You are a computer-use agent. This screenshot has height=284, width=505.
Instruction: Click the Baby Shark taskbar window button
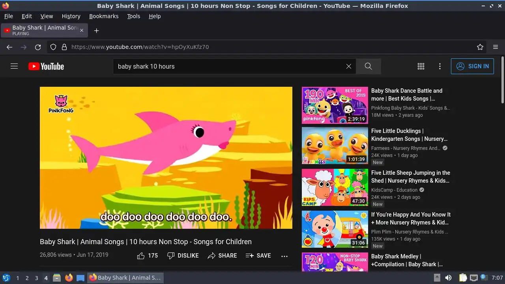125,278
